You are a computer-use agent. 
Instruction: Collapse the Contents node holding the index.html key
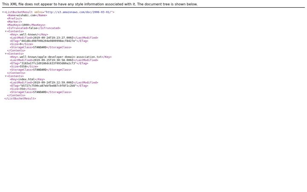pyautogui.click(x=6, y=76)
